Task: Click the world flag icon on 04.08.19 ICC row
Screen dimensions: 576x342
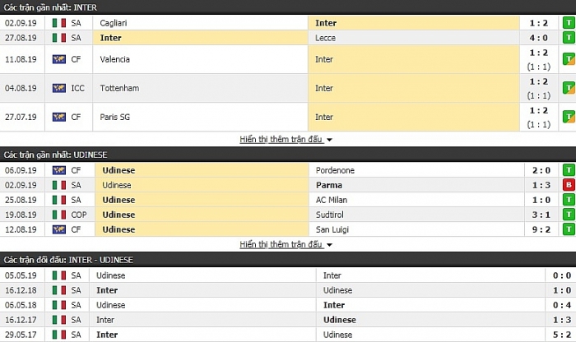Action: pos(58,88)
